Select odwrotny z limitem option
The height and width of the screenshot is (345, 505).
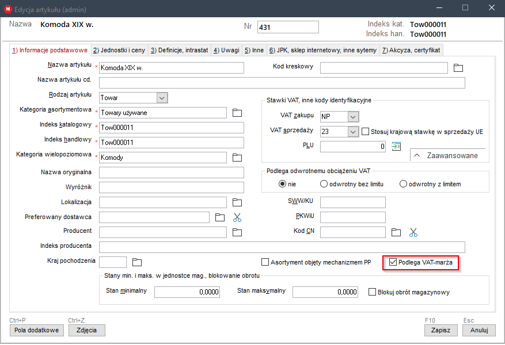click(403, 184)
